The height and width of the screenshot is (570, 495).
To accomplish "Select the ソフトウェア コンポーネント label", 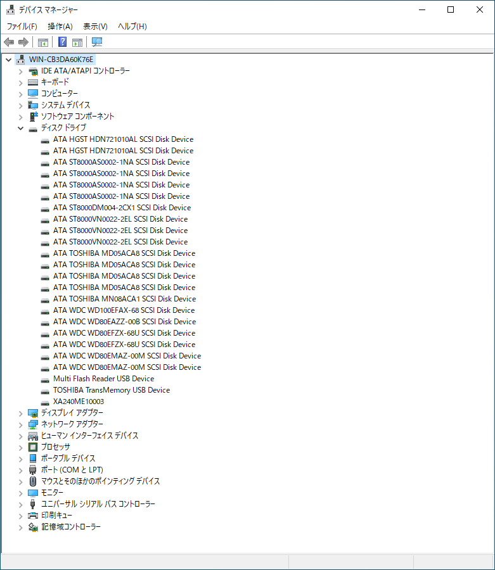I will coord(77,117).
